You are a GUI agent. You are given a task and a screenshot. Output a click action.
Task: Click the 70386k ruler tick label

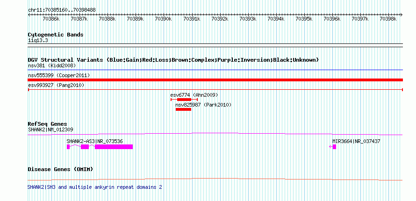[x=51, y=19]
